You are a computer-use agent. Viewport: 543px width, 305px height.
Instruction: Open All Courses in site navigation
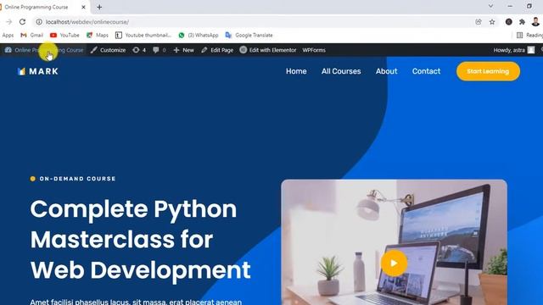(x=341, y=71)
